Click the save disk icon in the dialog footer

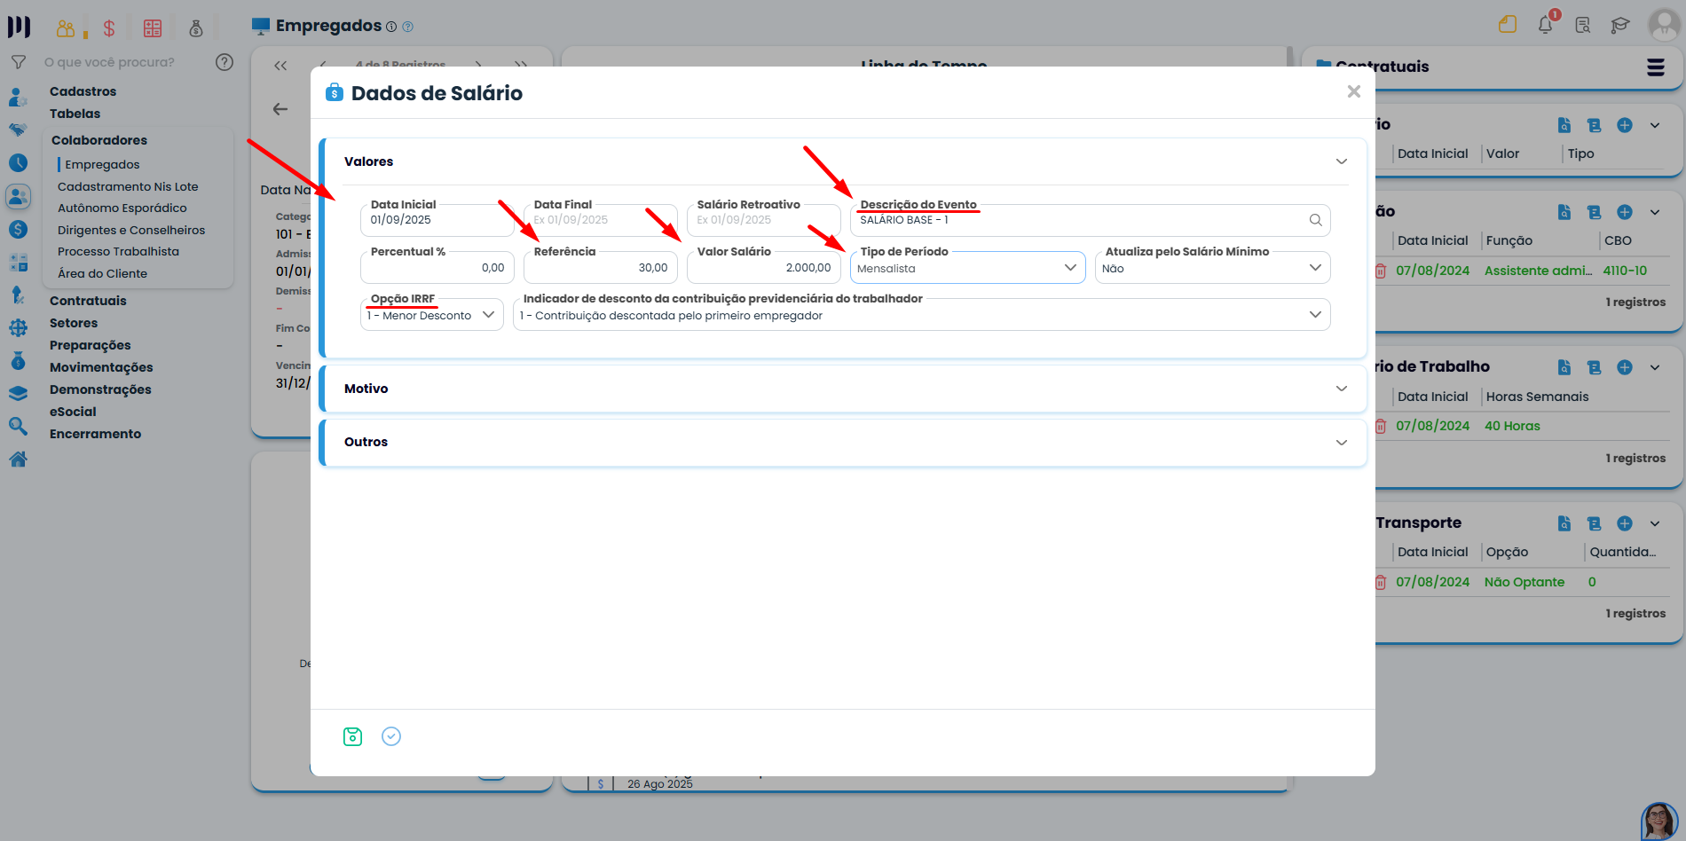(352, 736)
